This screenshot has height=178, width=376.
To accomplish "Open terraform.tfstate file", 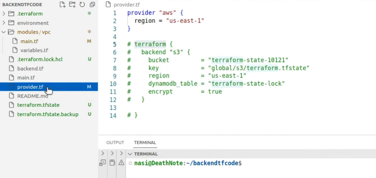I will tap(38, 105).
